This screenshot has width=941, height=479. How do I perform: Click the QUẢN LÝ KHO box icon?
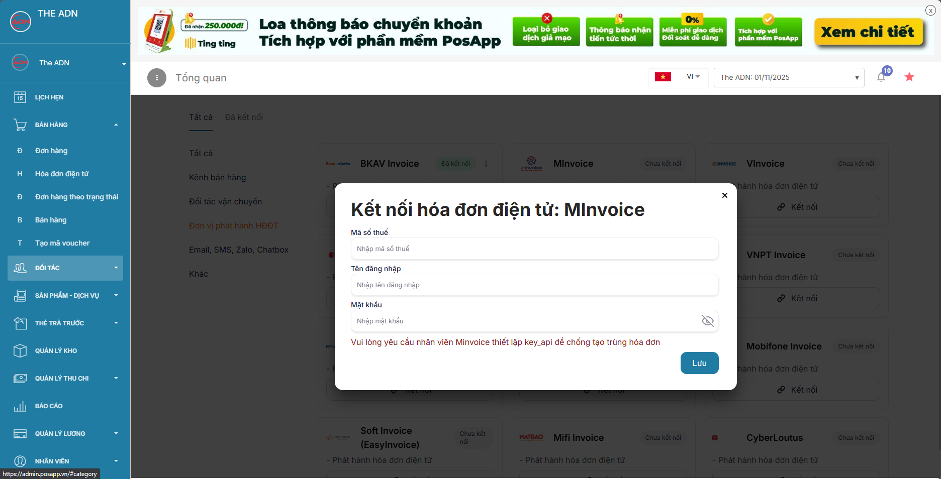click(x=20, y=351)
